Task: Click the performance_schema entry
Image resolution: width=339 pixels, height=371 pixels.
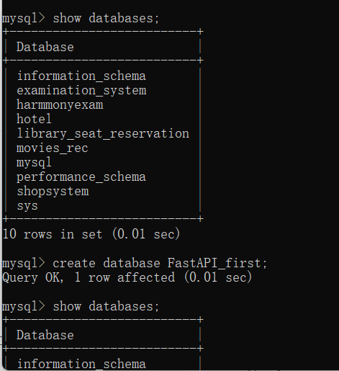Action: (81, 177)
